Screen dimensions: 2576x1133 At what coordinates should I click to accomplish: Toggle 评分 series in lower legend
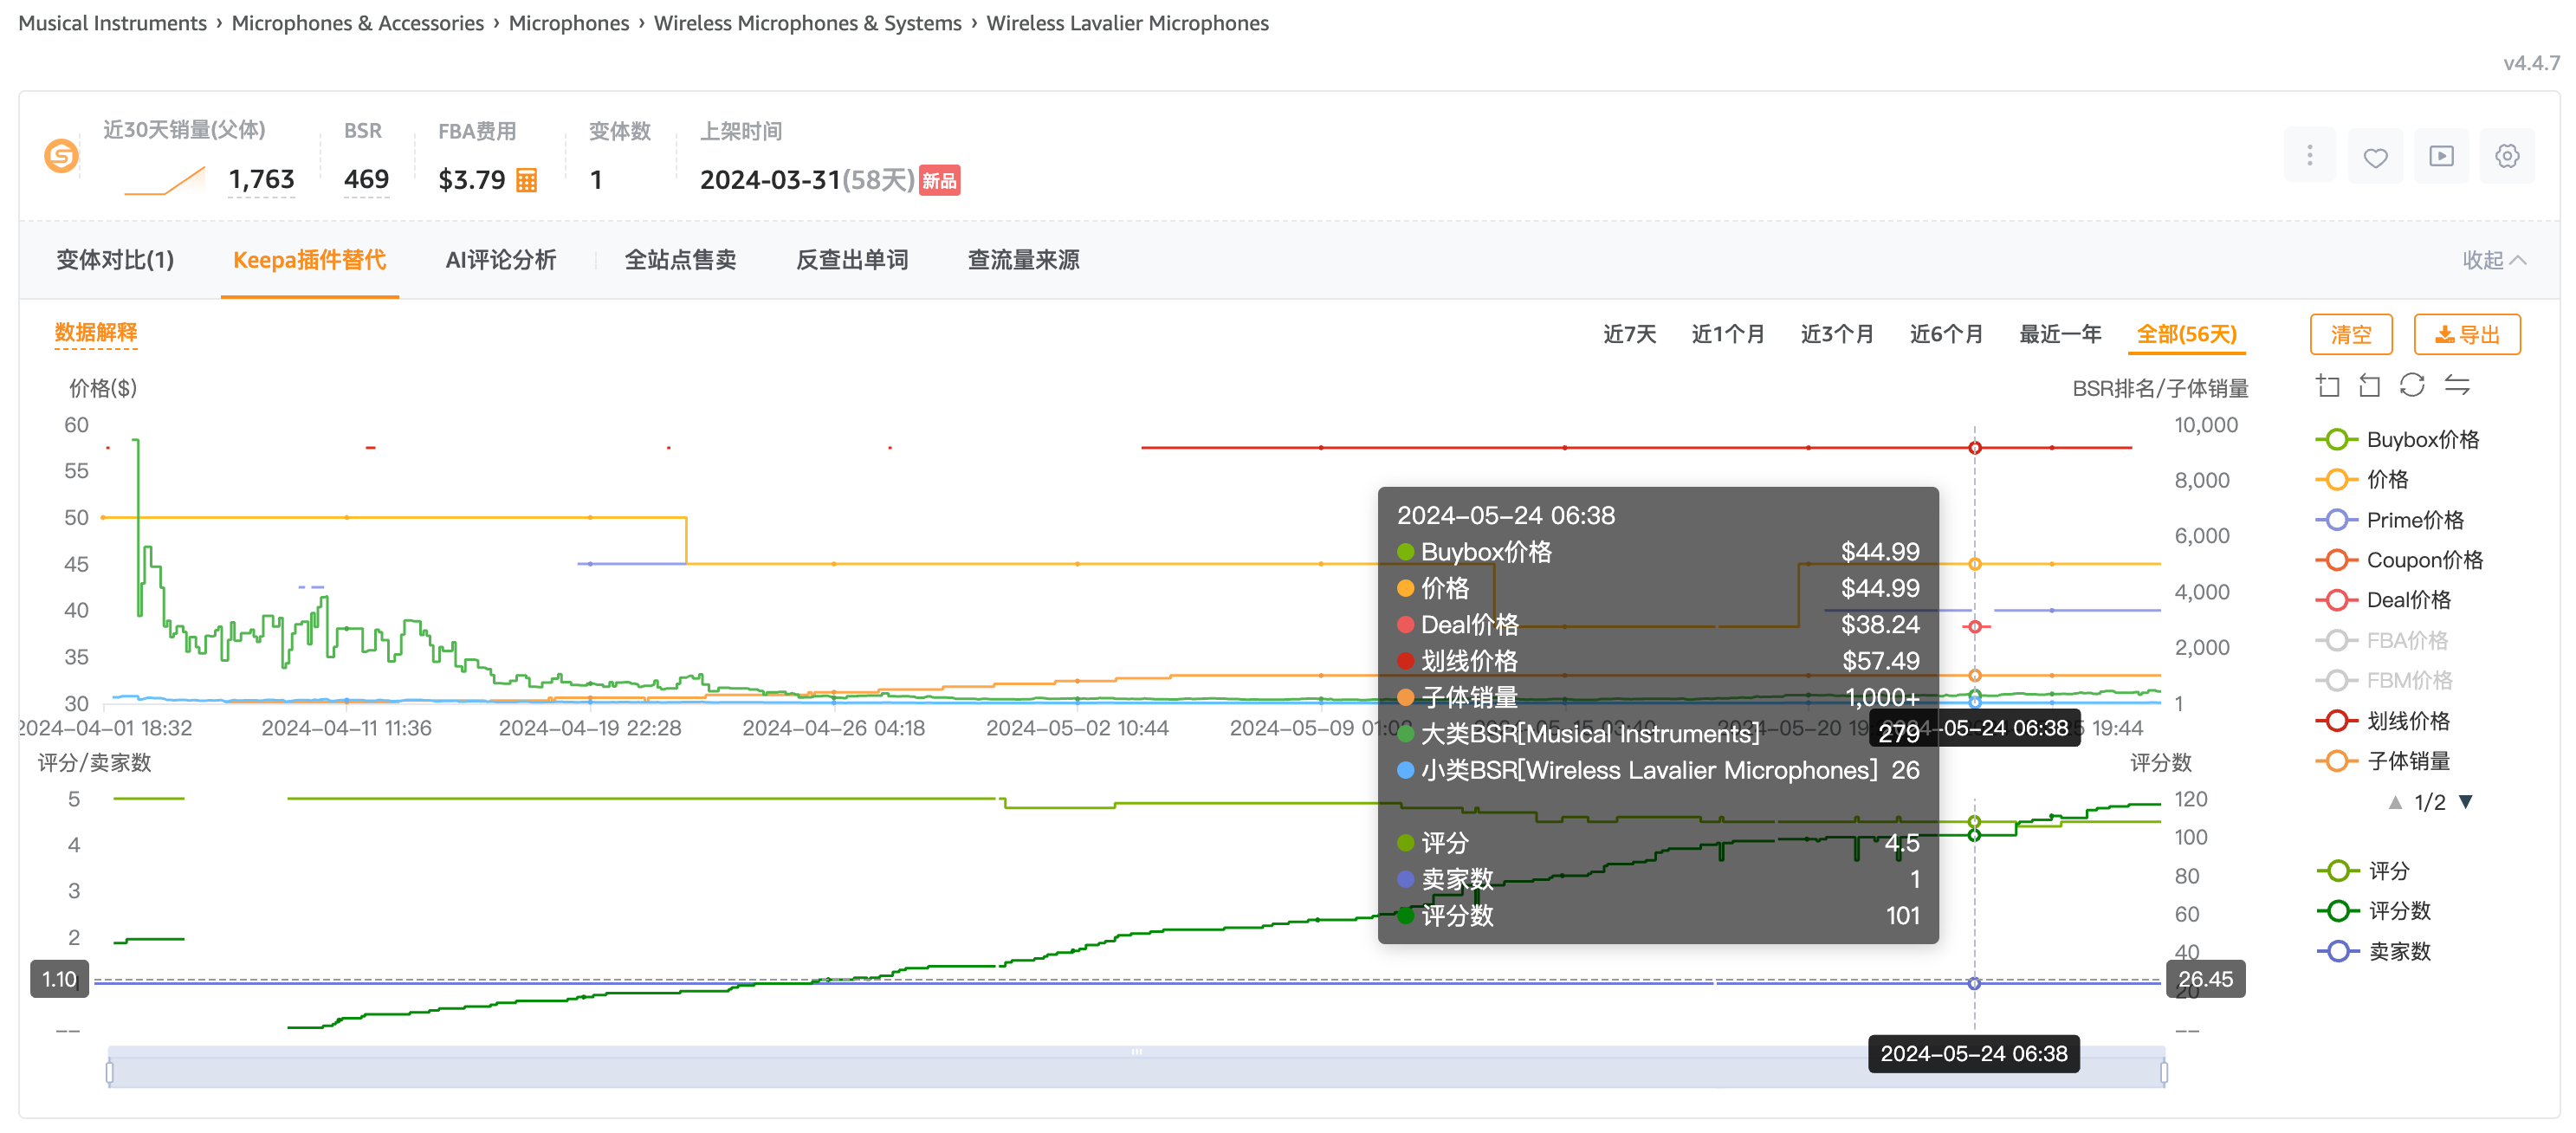[2363, 871]
